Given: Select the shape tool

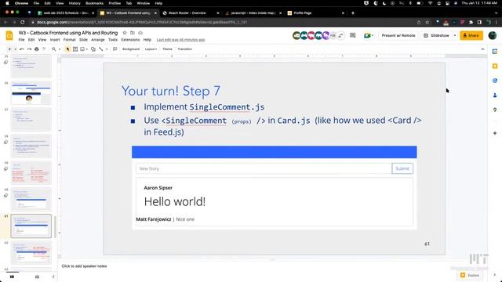Looking at the screenshot, I should (x=93, y=49).
